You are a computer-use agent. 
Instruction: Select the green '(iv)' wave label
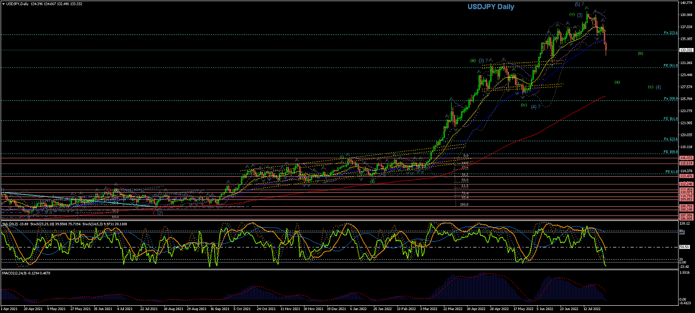coord(524,104)
